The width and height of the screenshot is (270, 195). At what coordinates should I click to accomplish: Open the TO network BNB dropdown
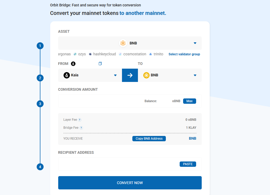195,75
